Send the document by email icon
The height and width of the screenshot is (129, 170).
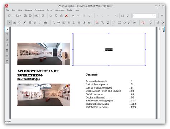point(37,16)
